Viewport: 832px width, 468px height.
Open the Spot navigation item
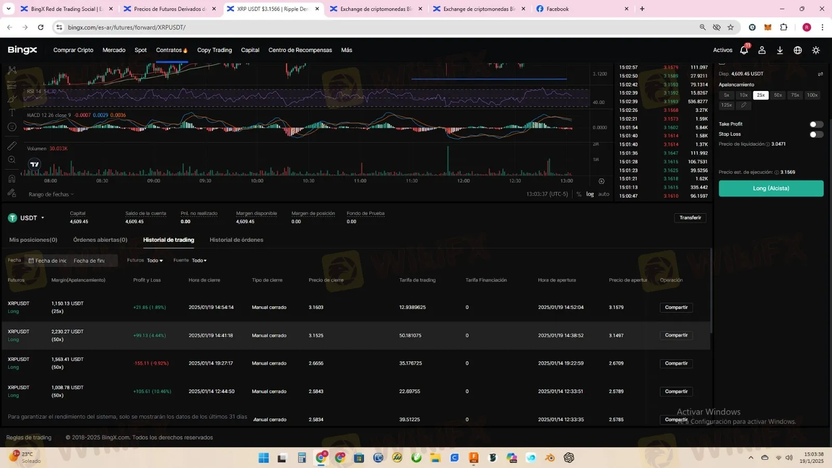point(140,50)
